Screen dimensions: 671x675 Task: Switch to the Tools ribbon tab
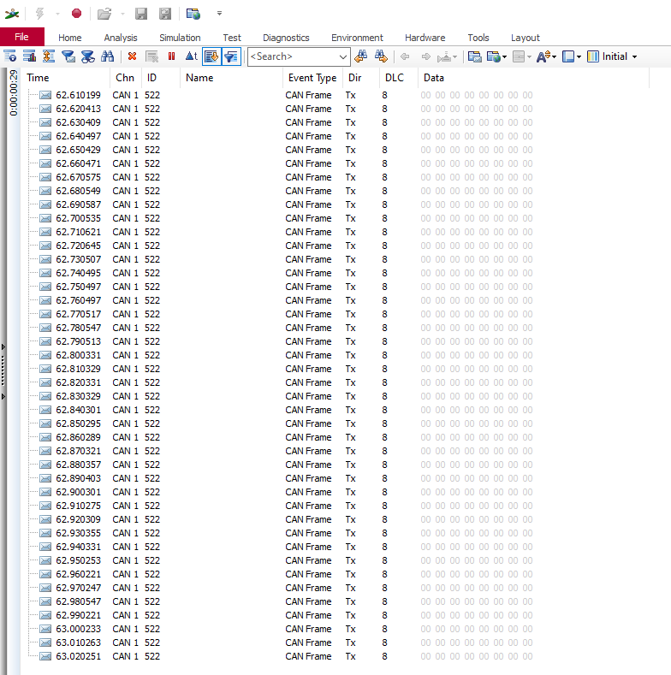[478, 38]
